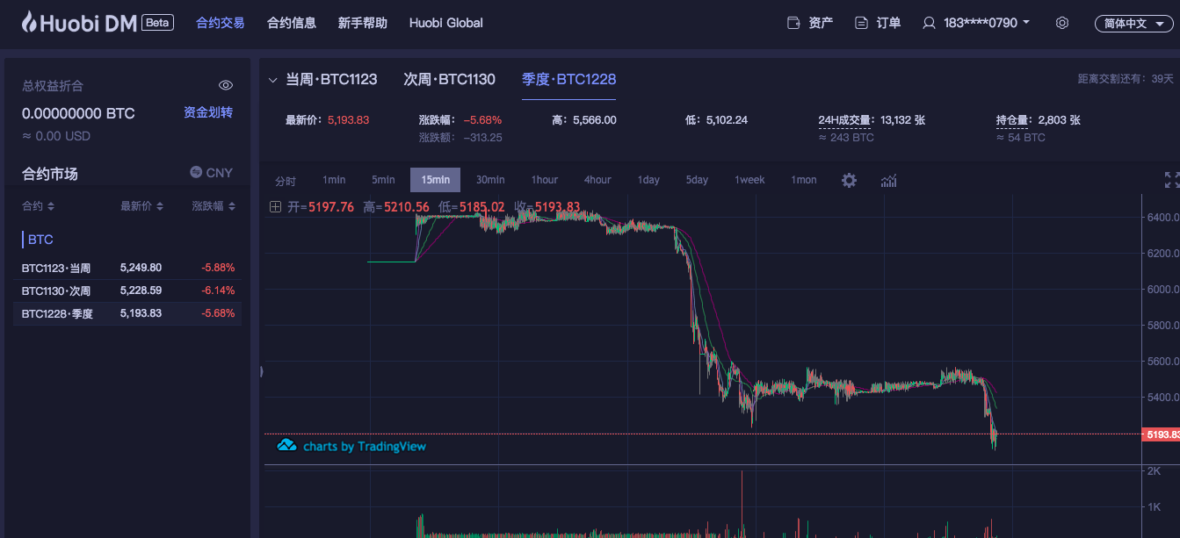This screenshot has height=538, width=1180.
Task: Select the 分时 chart interval
Action: click(x=286, y=181)
